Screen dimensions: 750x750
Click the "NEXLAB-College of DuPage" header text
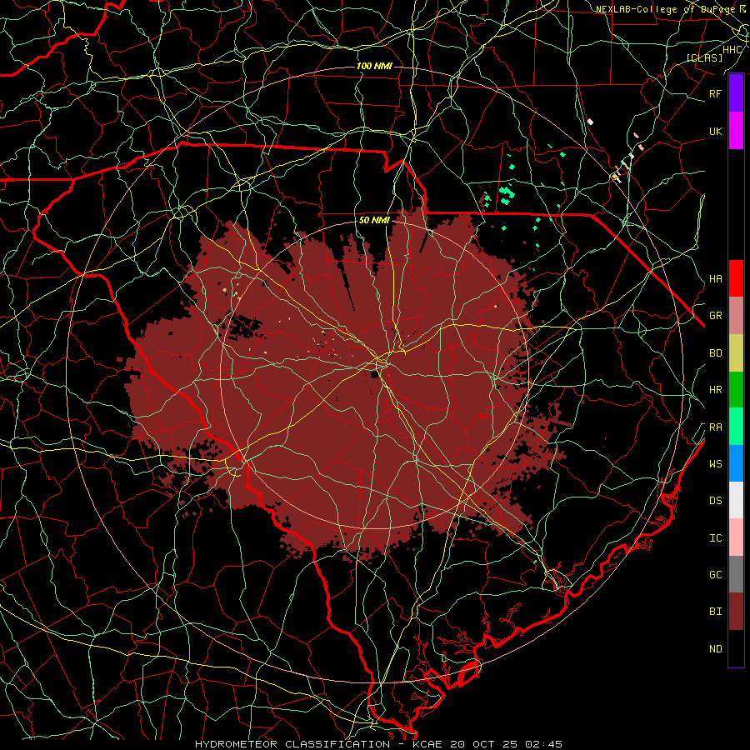pos(665,9)
